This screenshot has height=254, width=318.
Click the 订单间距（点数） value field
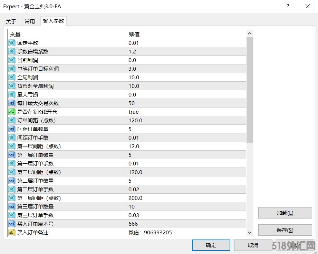coord(186,120)
